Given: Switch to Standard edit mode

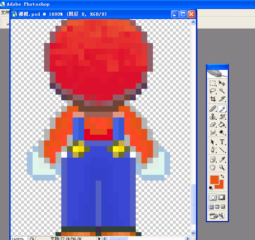Looking at the screenshot, I should (213, 197).
